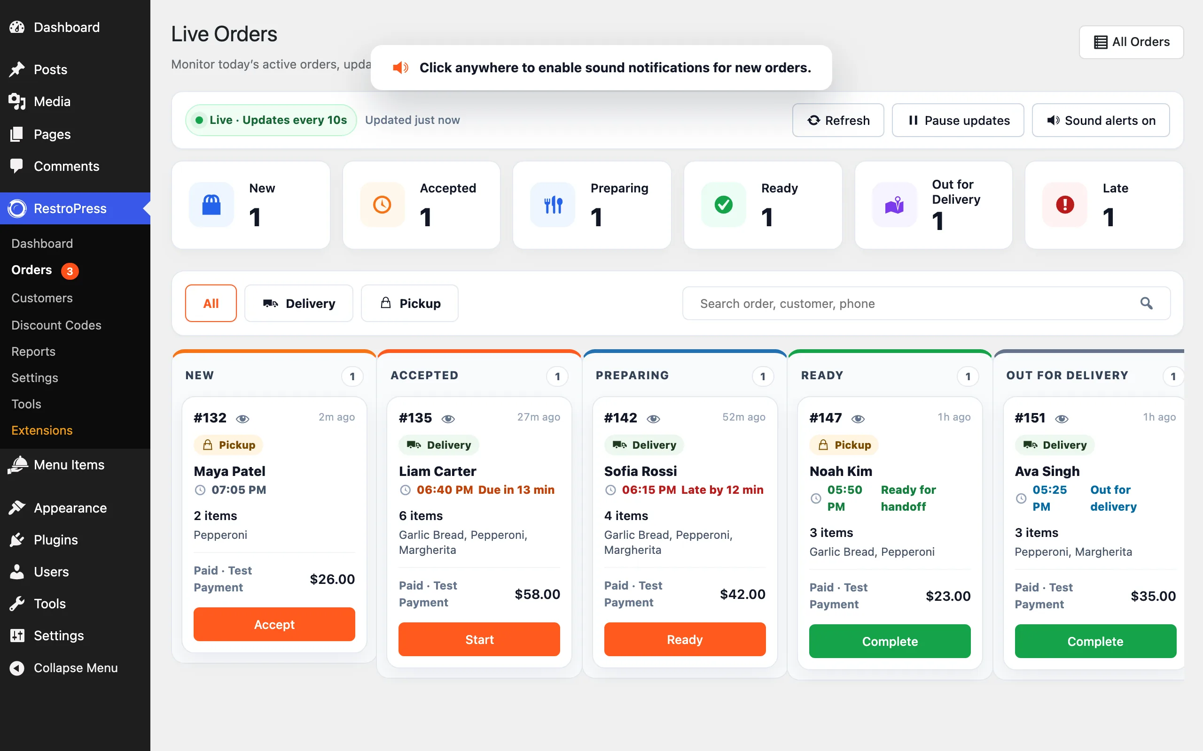1203x751 pixels.
Task: Click the Preparing utensils icon
Action: pos(553,205)
